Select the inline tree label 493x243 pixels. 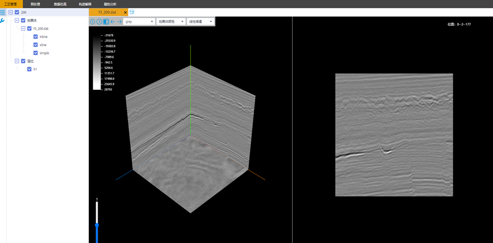[44, 37]
